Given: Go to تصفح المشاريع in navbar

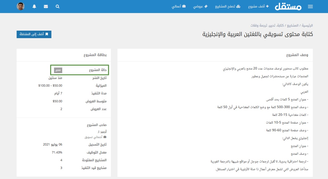Looking at the screenshot, I should click(x=228, y=6).
